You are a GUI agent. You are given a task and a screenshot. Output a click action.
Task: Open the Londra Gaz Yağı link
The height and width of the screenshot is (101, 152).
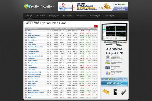(33, 52)
